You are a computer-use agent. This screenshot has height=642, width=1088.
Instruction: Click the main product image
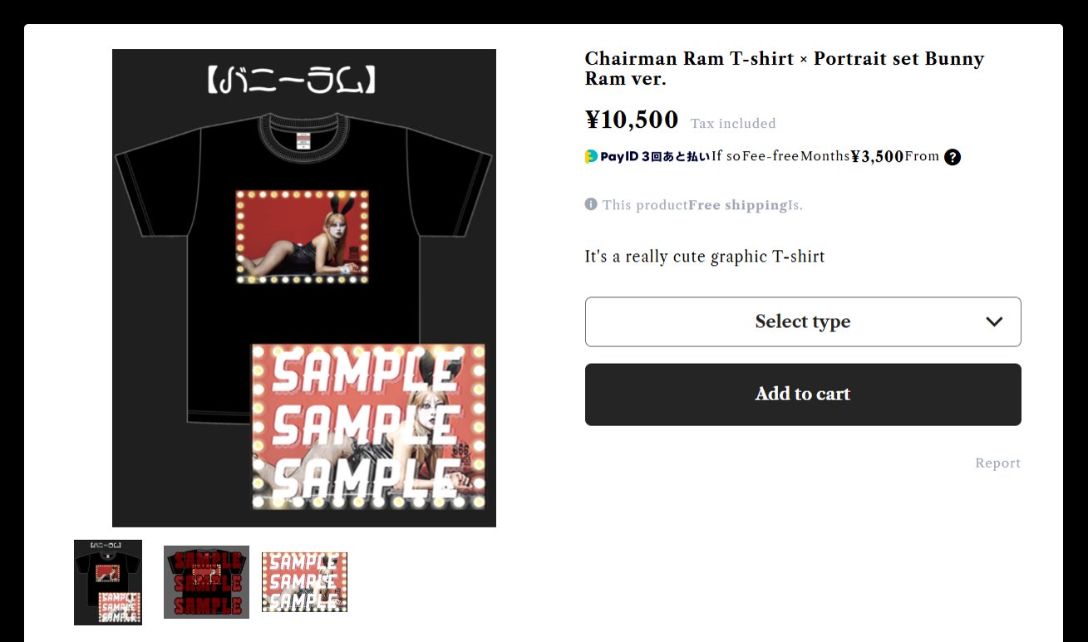point(304,288)
